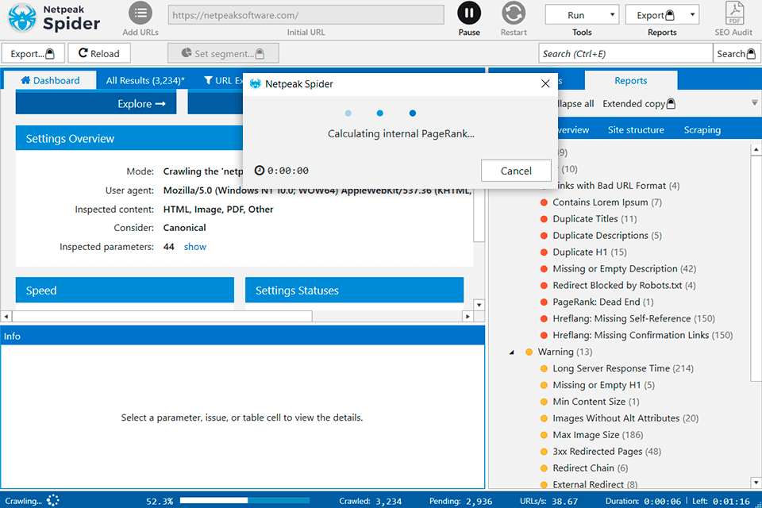762x508 pixels.
Task: Restart the crawl
Action: (x=514, y=13)
